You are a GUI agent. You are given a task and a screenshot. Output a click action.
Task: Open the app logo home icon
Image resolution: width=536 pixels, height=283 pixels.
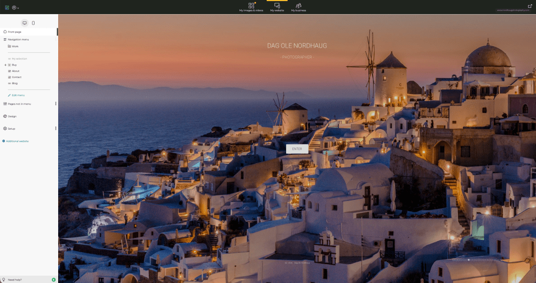7,7
